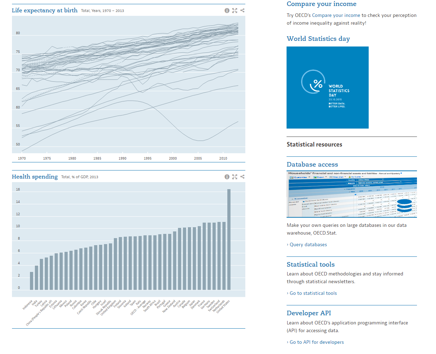Image resolution: width=436 pixels, height=354 pixels.
Task: Select the Health spending chart title
Action: coord(35,176)
